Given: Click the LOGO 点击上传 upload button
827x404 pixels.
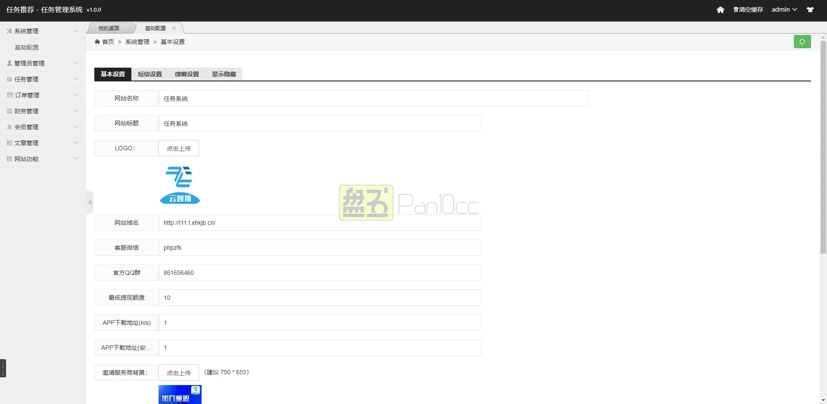Looking at the screenshot, I should [179, 148].
